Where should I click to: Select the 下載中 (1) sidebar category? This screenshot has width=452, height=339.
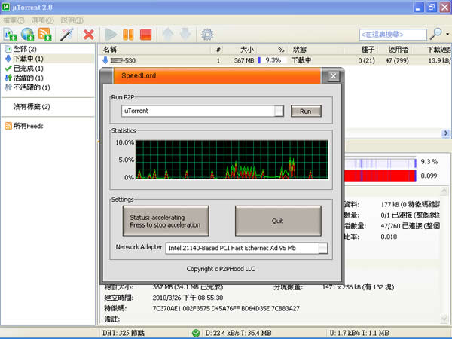(x=28, y=58)
